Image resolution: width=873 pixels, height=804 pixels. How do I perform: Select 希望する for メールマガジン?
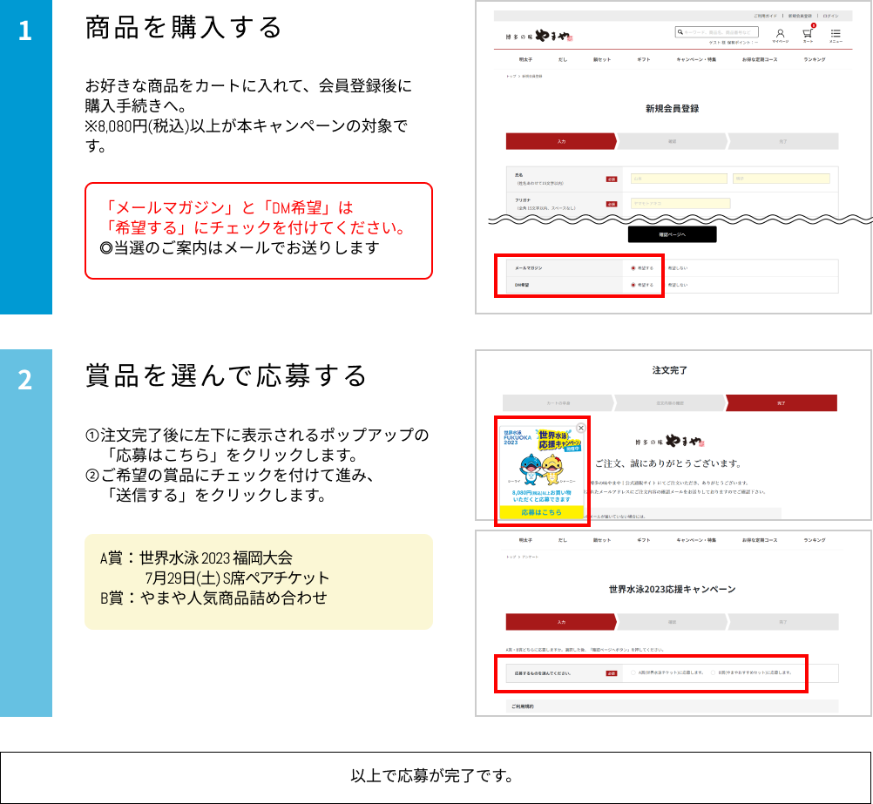[x=633, y=268]
